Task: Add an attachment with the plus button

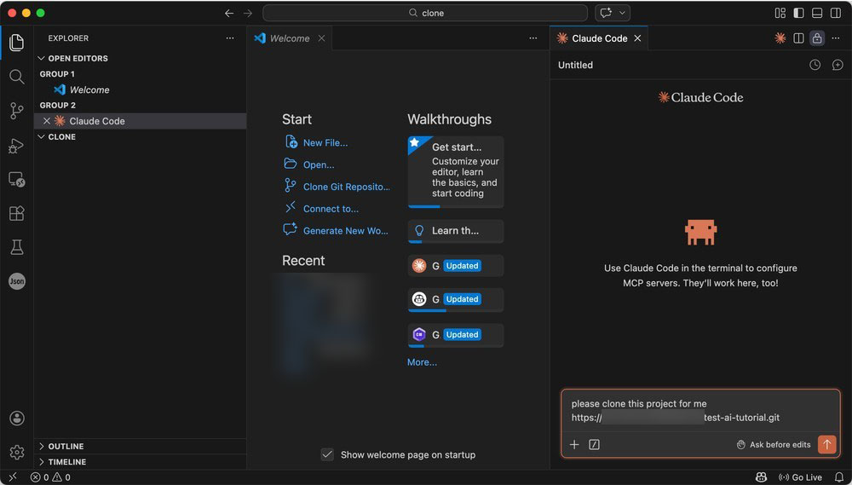Action: point(574,445)
